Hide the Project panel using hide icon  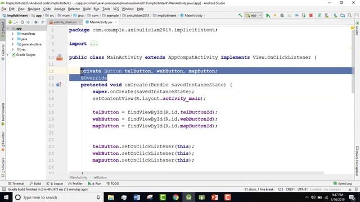43,22
